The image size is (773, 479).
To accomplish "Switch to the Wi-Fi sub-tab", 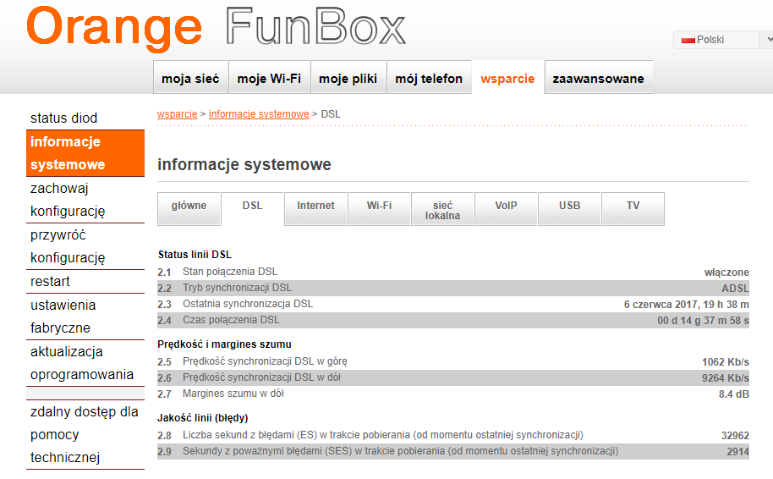I will [x=379, y=209].
